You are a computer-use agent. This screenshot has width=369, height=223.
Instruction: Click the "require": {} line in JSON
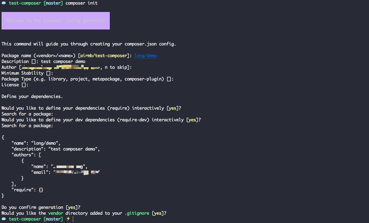(x=27, y=190)
